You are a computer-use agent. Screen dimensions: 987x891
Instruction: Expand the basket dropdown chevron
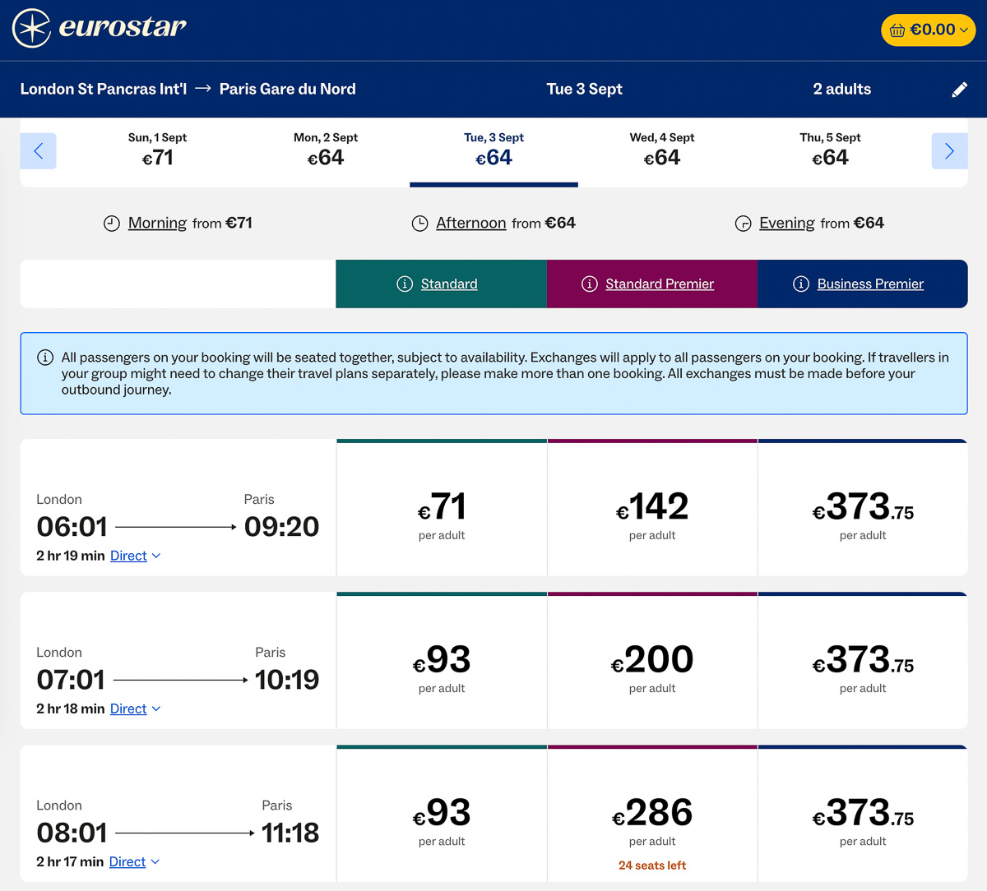click(964, 30)
